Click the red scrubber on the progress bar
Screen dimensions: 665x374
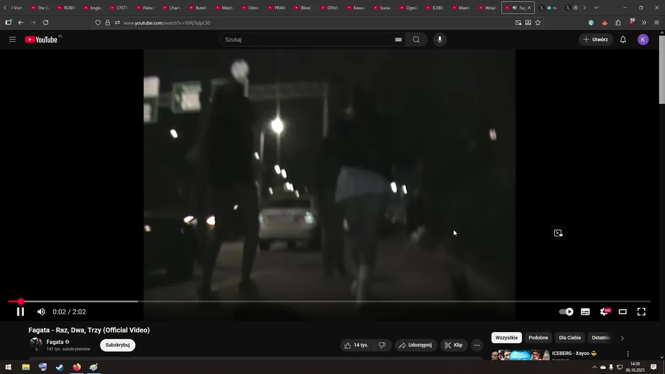coord(21,301)
